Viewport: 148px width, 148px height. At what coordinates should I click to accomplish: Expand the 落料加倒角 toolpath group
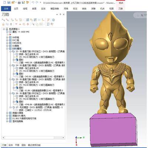[x=7, y=121]
